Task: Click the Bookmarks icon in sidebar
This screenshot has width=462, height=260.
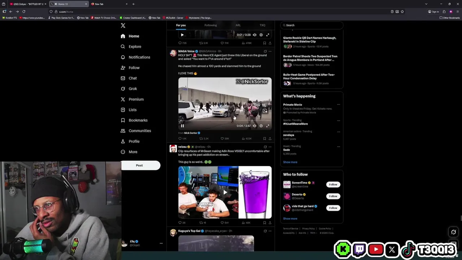Action: click(123, 120)
